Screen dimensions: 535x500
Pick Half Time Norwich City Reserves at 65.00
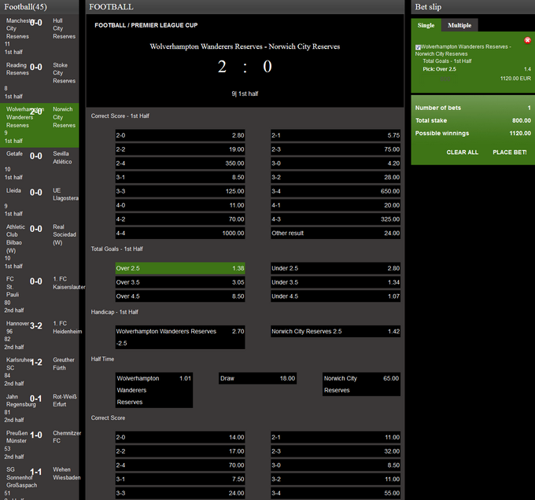tap(361, 384)
